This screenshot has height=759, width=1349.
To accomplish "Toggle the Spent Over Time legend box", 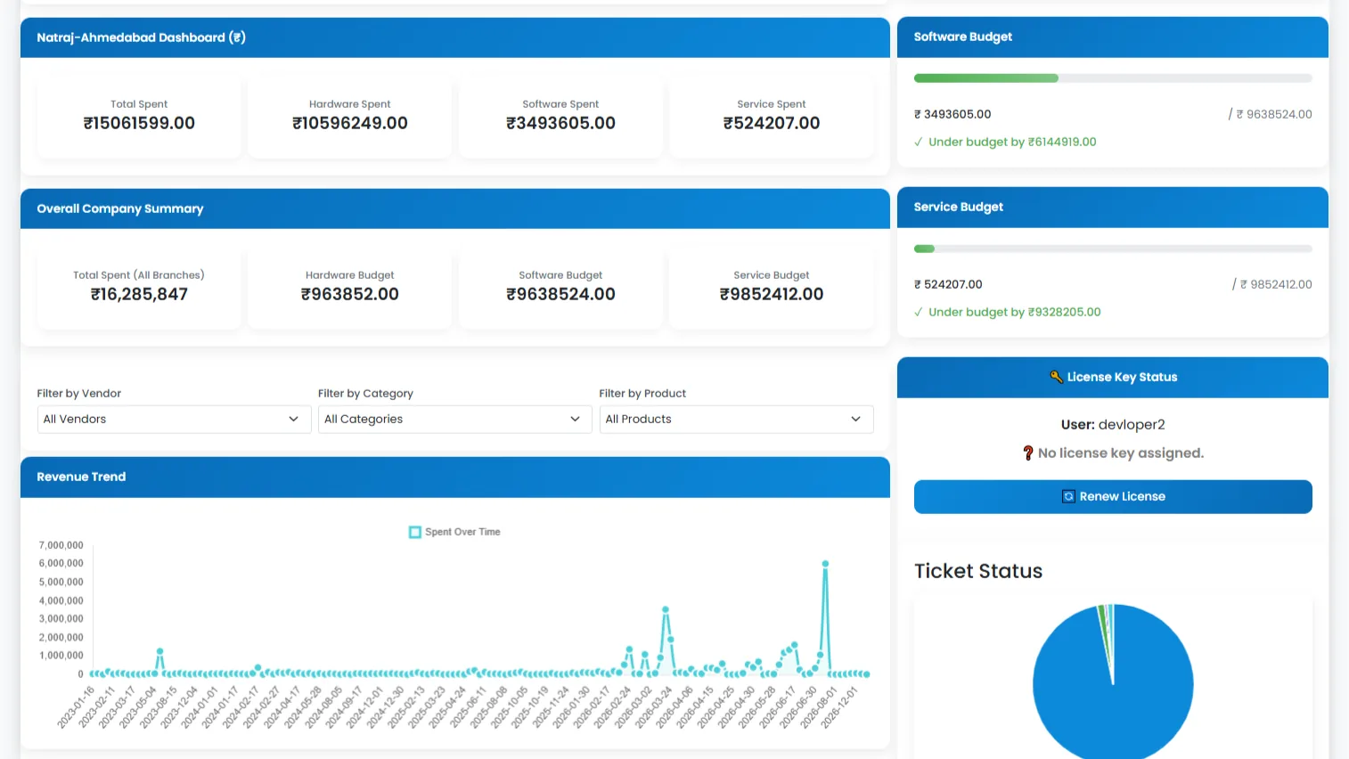I will pyautogui.click(x=415, y=532).
